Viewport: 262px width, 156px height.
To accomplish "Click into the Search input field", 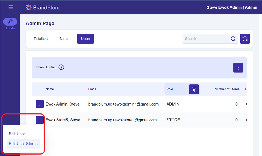I will pyautogui.click(x=206, y=39).
